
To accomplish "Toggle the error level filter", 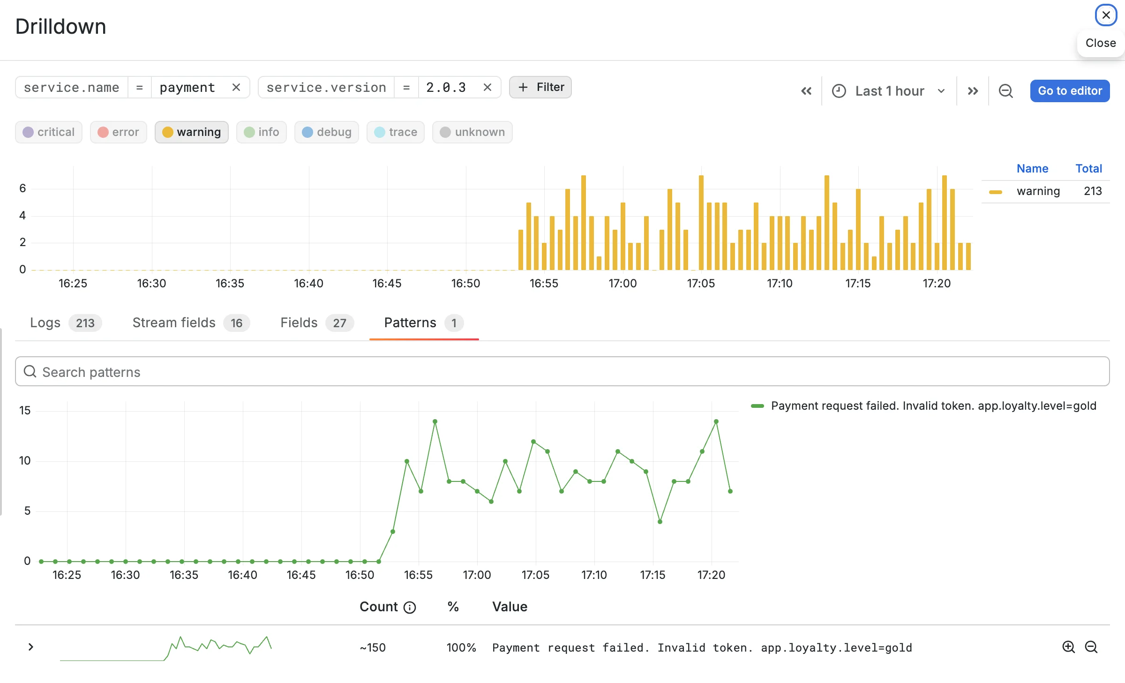I will point(119,132).
